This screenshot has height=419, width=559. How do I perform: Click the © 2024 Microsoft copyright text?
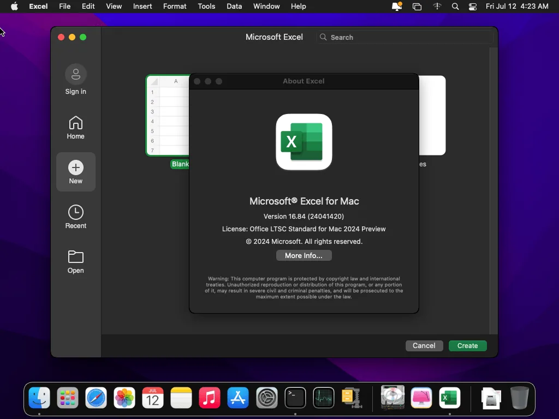304,242
